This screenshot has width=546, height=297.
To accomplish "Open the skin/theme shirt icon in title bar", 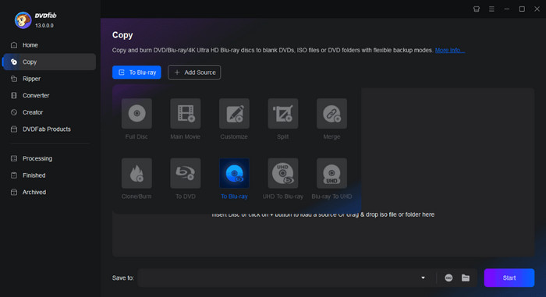I will (477, 9).
